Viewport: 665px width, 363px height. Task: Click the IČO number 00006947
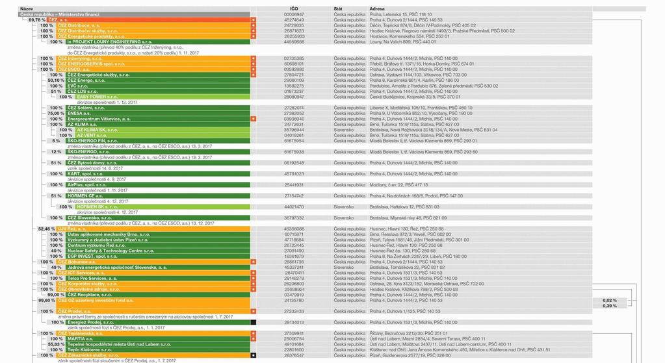[x=294, y=14]
